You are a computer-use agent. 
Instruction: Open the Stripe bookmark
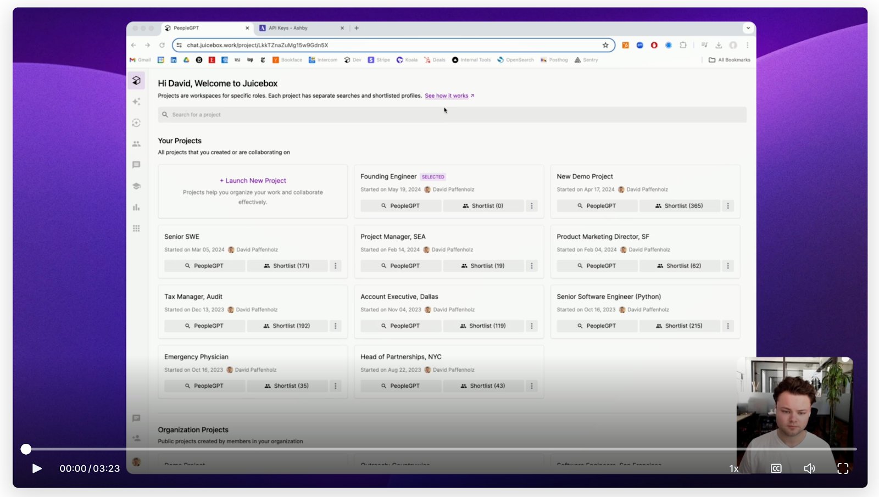click(x=379, y=60)
